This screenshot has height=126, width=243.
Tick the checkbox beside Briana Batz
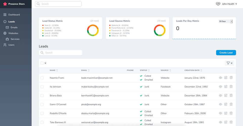click(42, 96)
